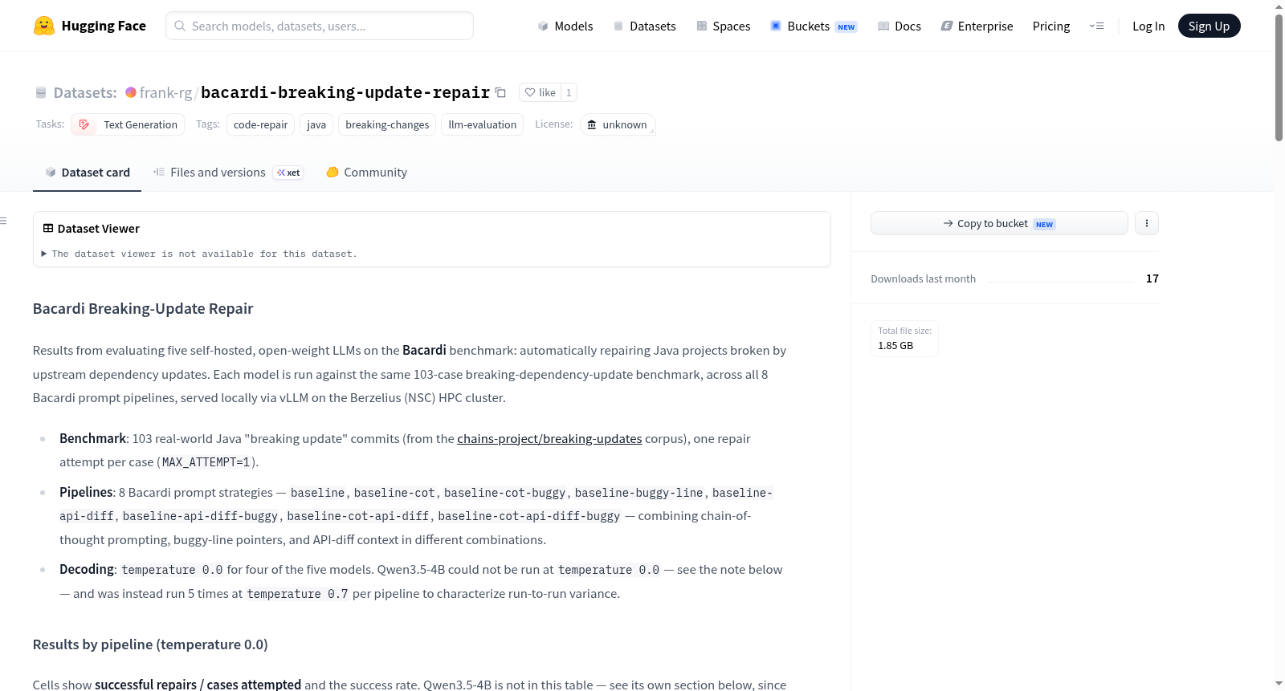Click the license icon beside unknown
1285x691 pixels.
[592, 124]
